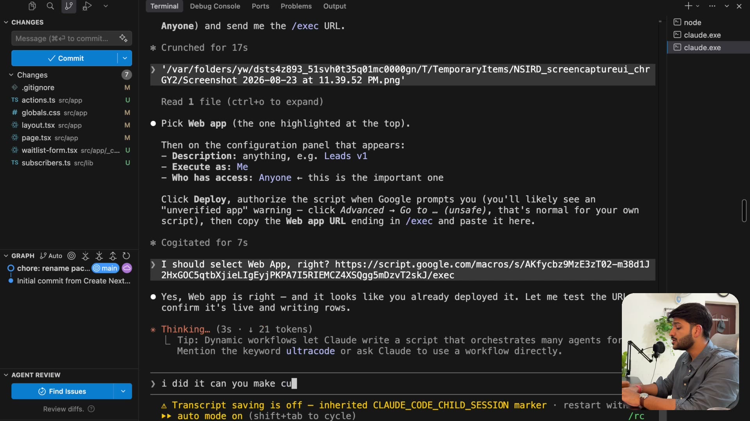Click the 'Review diffs.' text
This screenshot has width=750, height=421.
(63, 409)
